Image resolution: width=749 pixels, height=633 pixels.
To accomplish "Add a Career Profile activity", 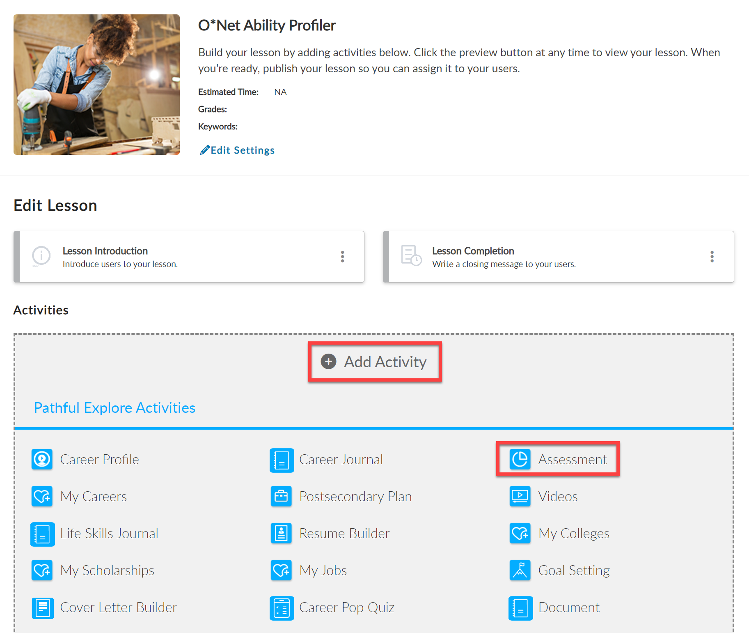I will [x=100, y=459].
